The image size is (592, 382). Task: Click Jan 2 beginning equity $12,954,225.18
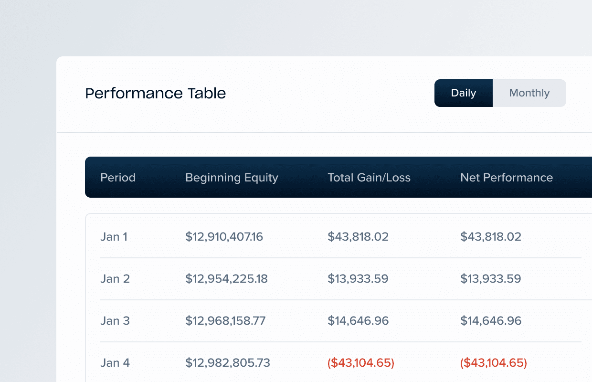225,278
